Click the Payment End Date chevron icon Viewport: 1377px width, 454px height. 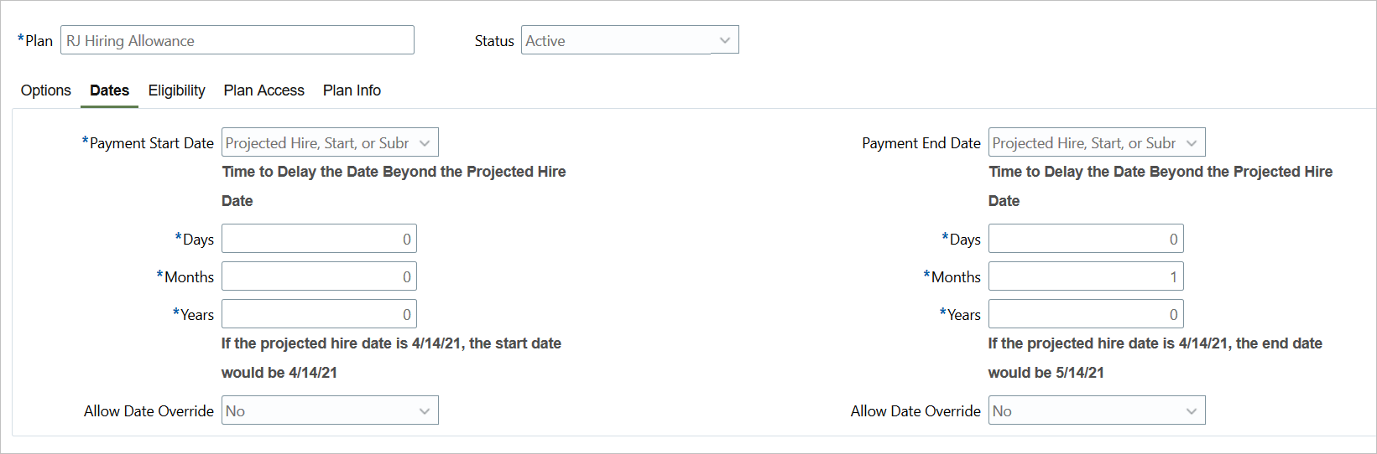tap(1192, 143)
